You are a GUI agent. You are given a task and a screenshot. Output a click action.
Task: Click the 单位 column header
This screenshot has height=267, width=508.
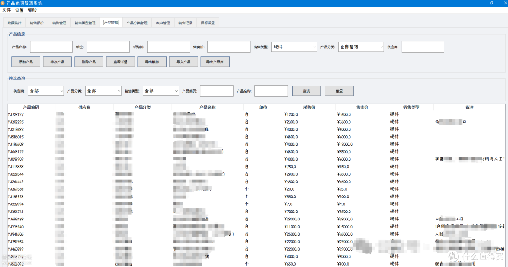pyautogui.click(x=263, y=108)
